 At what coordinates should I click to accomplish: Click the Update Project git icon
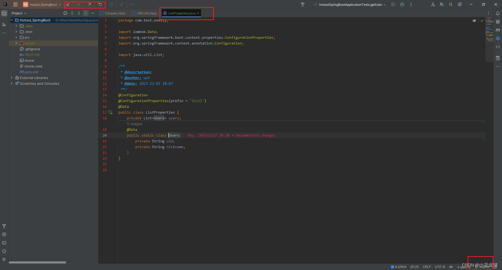pyautogui.click(x=68, y=5)
